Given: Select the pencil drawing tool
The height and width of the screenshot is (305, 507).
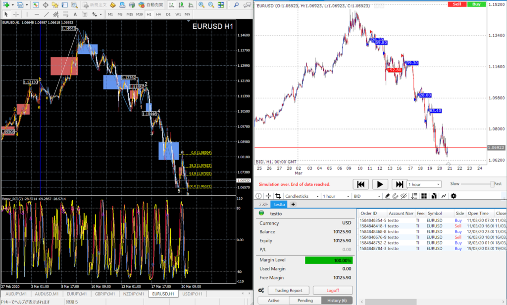Looking at the screenshot, I should [x=387, y=196].
